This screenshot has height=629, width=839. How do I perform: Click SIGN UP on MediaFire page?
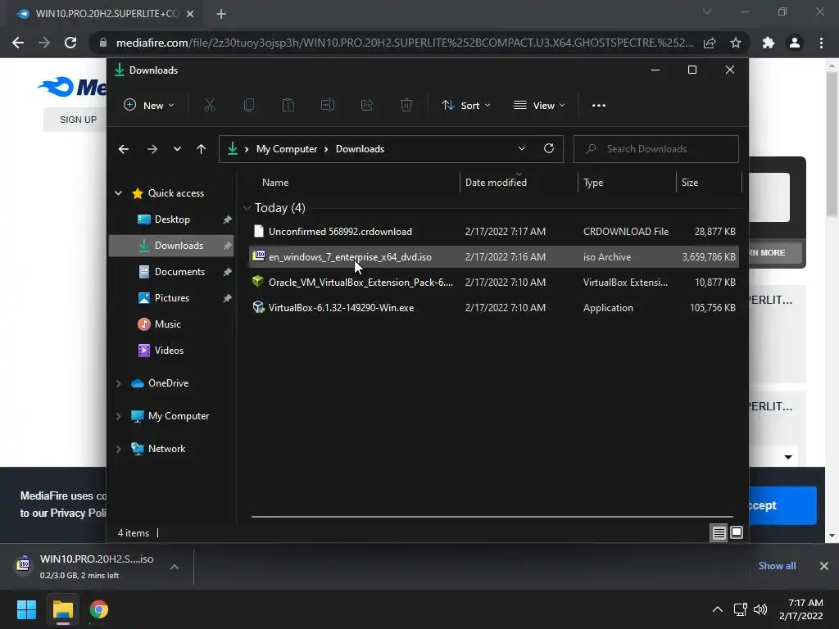(78, 120)
